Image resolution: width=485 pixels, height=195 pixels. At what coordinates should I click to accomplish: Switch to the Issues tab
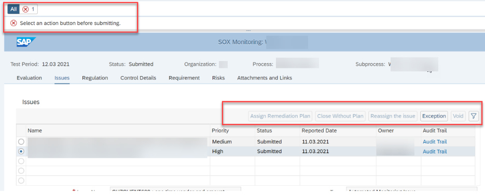(x=62, y=78)
